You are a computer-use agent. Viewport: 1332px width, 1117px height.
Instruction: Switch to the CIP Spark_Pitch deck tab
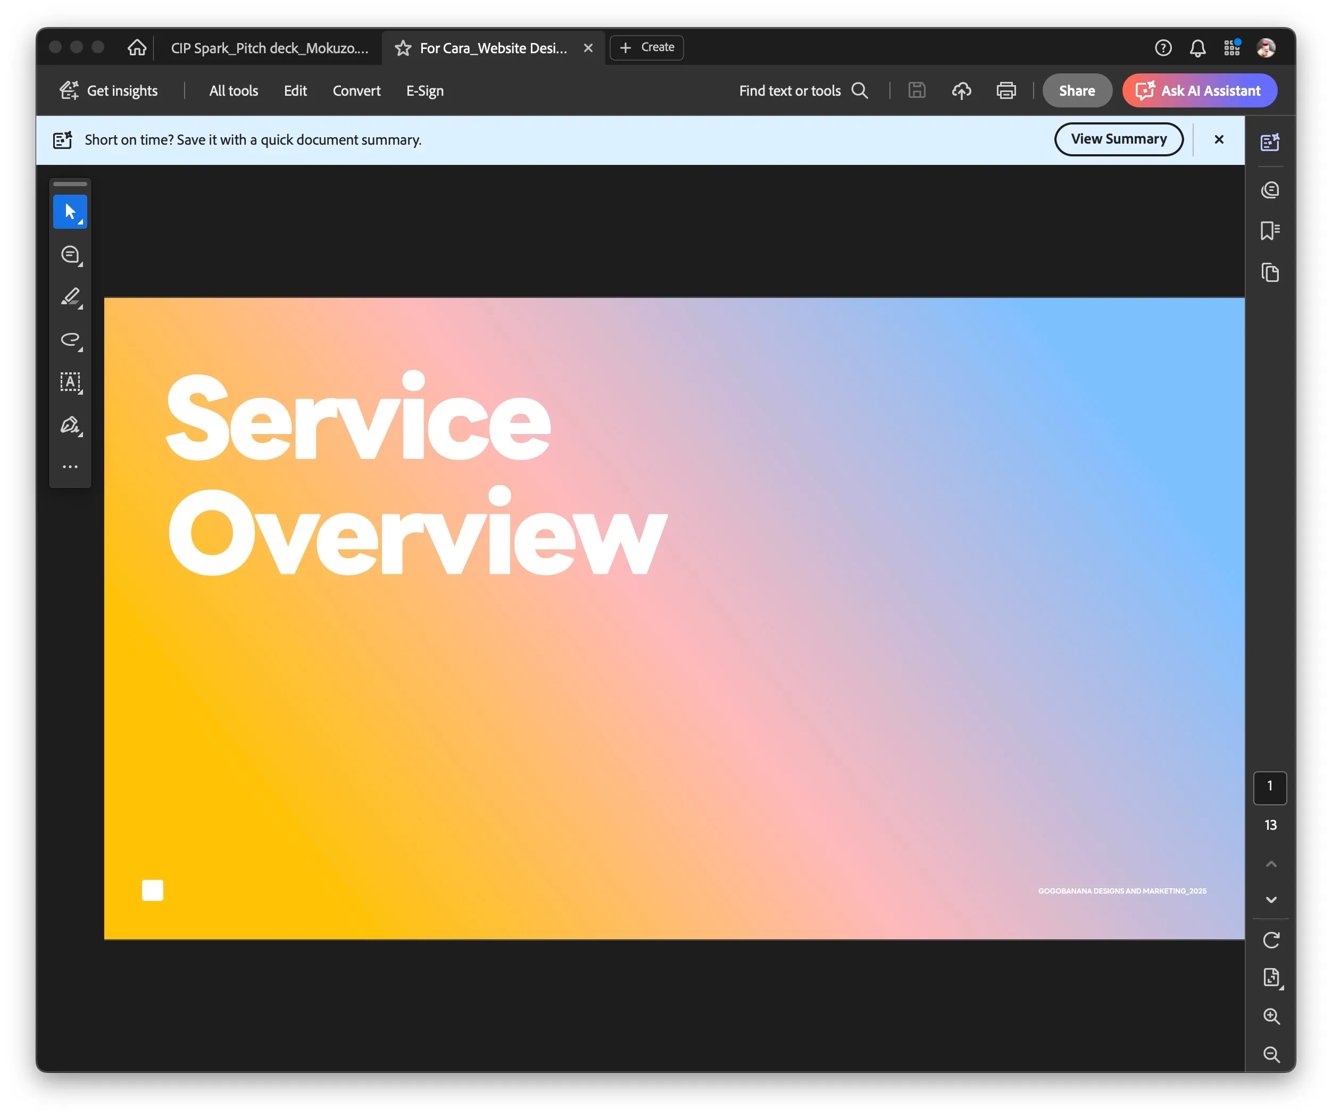click(x=269, y=48)
